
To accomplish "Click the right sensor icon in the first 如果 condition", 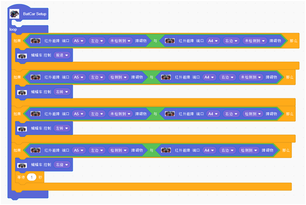I will tap(170, 41).
